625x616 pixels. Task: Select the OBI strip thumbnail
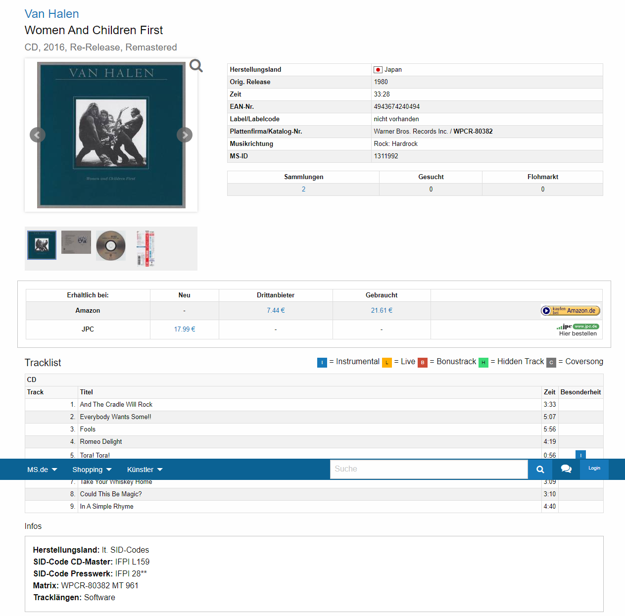click(145, 248)
